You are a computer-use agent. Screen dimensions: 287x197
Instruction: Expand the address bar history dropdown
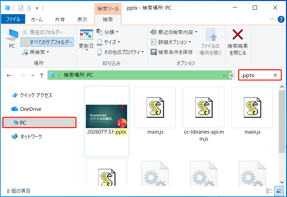224,75
